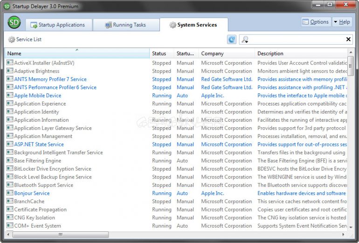Select the System Services tab
The height and width of the screenshot is (243, 359).
pyautogui.click(x=193, y=25)
